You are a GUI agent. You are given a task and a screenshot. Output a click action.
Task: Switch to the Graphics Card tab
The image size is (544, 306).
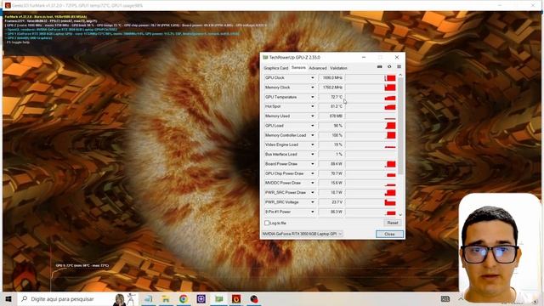[276, 68]
